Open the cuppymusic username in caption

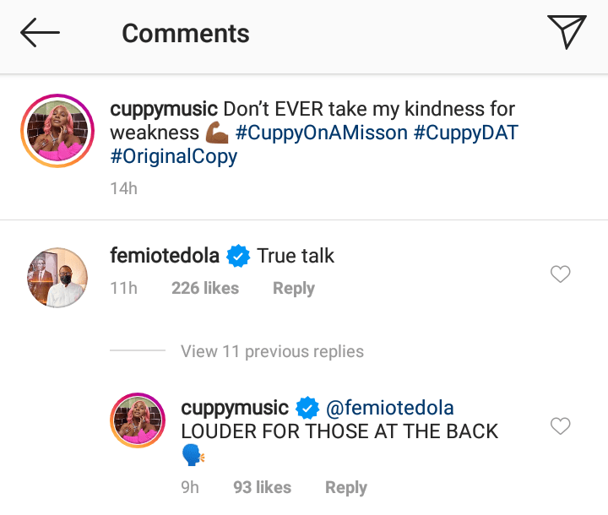(x=165, y=109)
